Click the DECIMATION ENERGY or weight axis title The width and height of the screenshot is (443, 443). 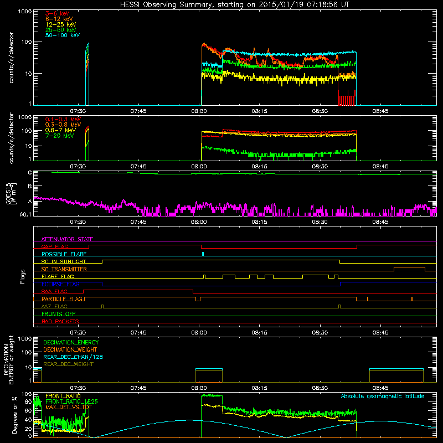8,359
